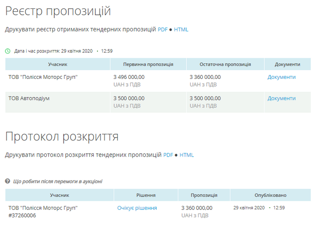Image resolution: width=322 pixels, height=229 pixels.
Task: Open HTML version of the proposals registry
Action: (181, 29)
